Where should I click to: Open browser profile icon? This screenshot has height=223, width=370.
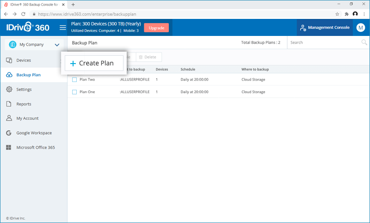[355, 14]
